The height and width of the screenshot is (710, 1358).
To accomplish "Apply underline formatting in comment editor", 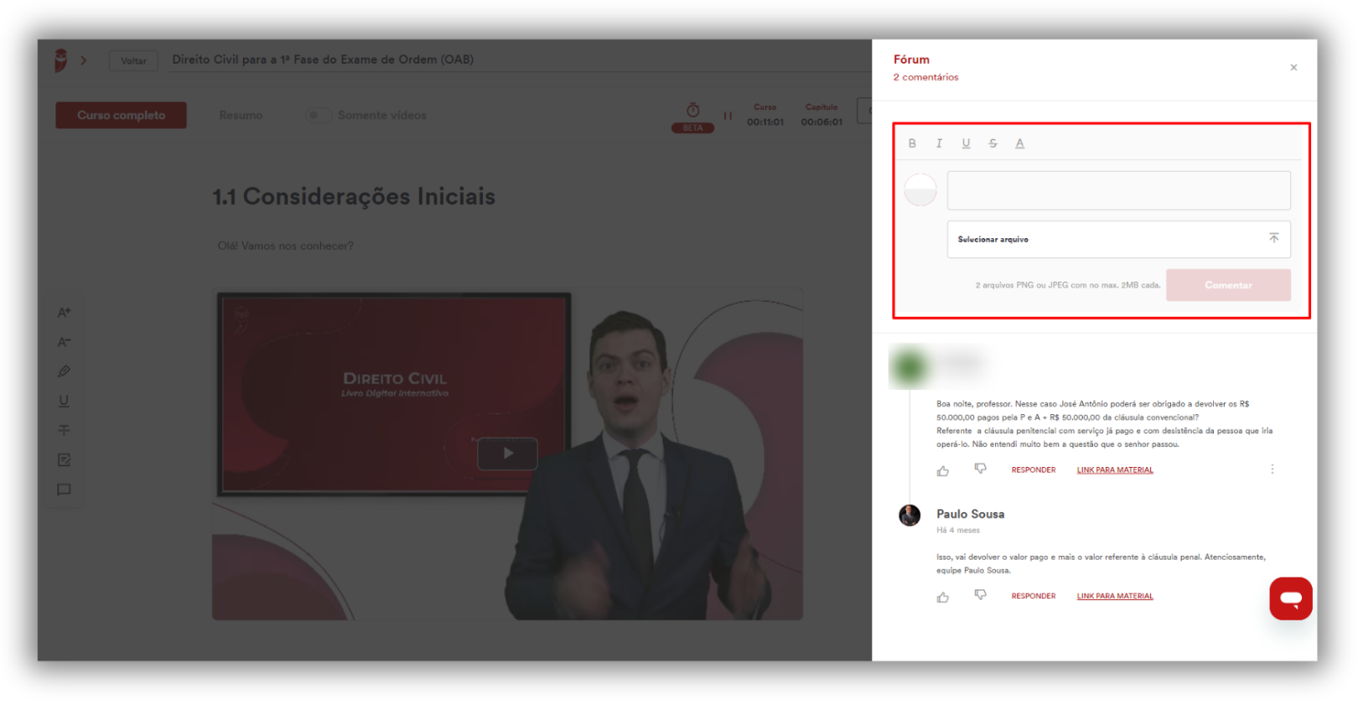I will (966, 143).
